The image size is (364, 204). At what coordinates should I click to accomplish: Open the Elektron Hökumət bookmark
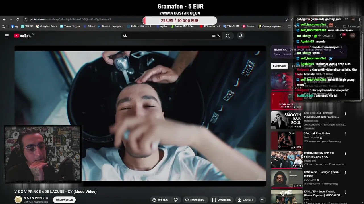[x=140, y=26]
